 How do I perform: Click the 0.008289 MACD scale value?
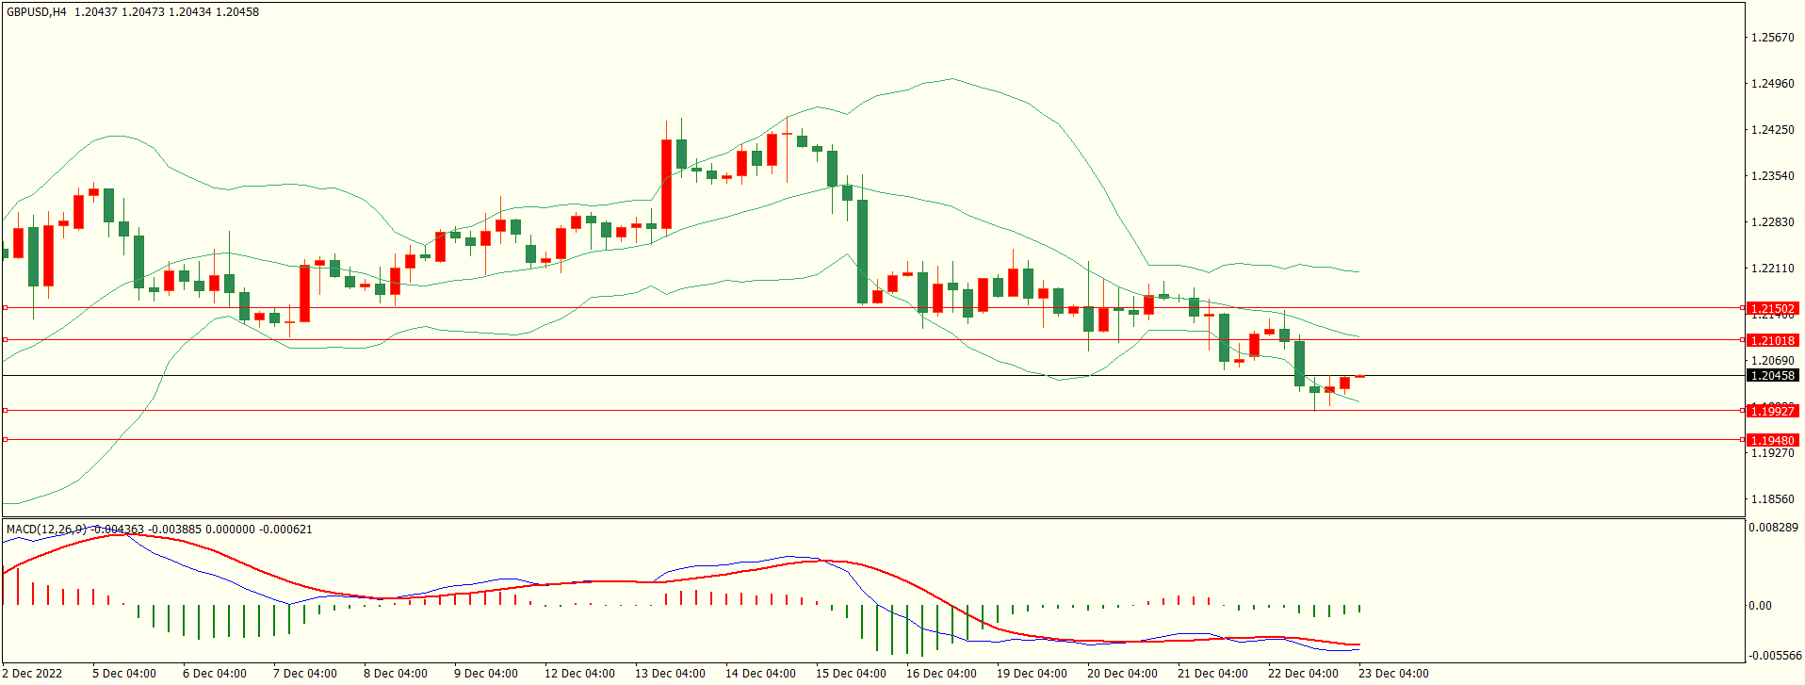coord(1773,528)
